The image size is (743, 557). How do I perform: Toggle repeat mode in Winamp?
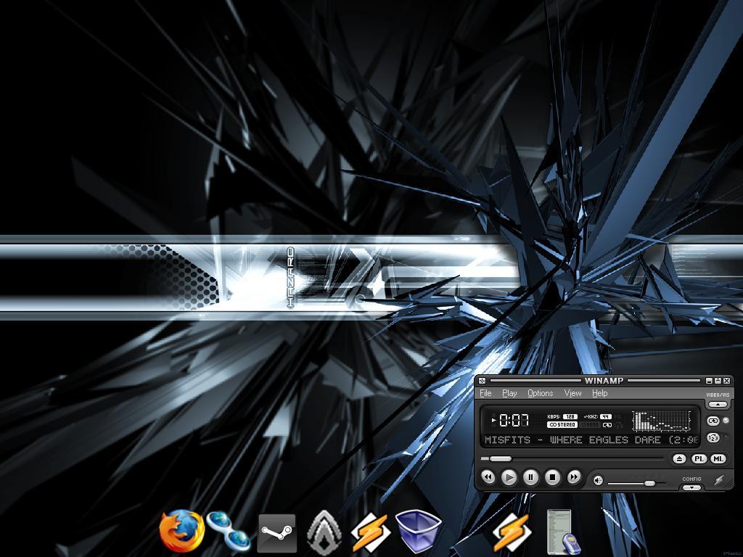point(713,421)
